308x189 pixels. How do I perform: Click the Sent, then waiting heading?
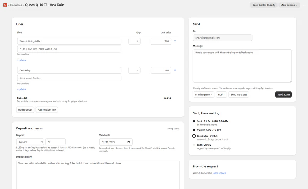point(206,113)
